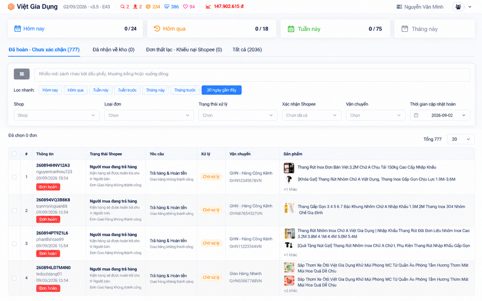Select the Tuần này summary card

click(335, 29)
